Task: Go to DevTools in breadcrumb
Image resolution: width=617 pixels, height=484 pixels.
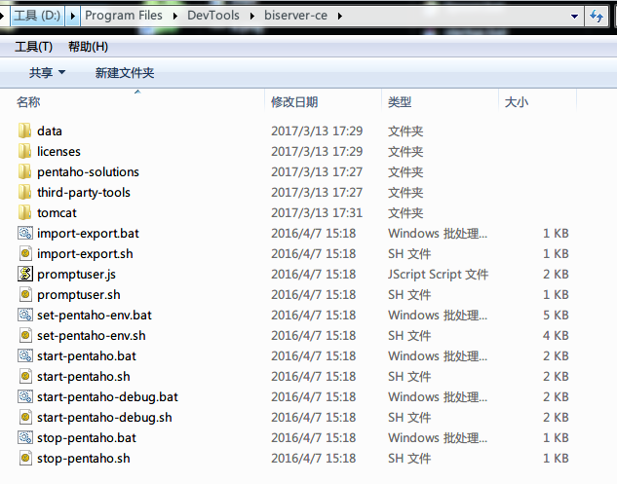Action: (x=213, y=16)
